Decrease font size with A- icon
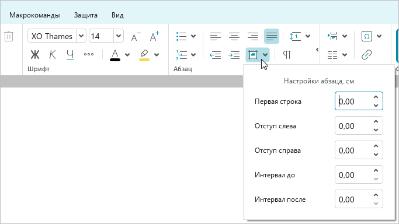Screen dimensions: 399x224 [136, 36]
